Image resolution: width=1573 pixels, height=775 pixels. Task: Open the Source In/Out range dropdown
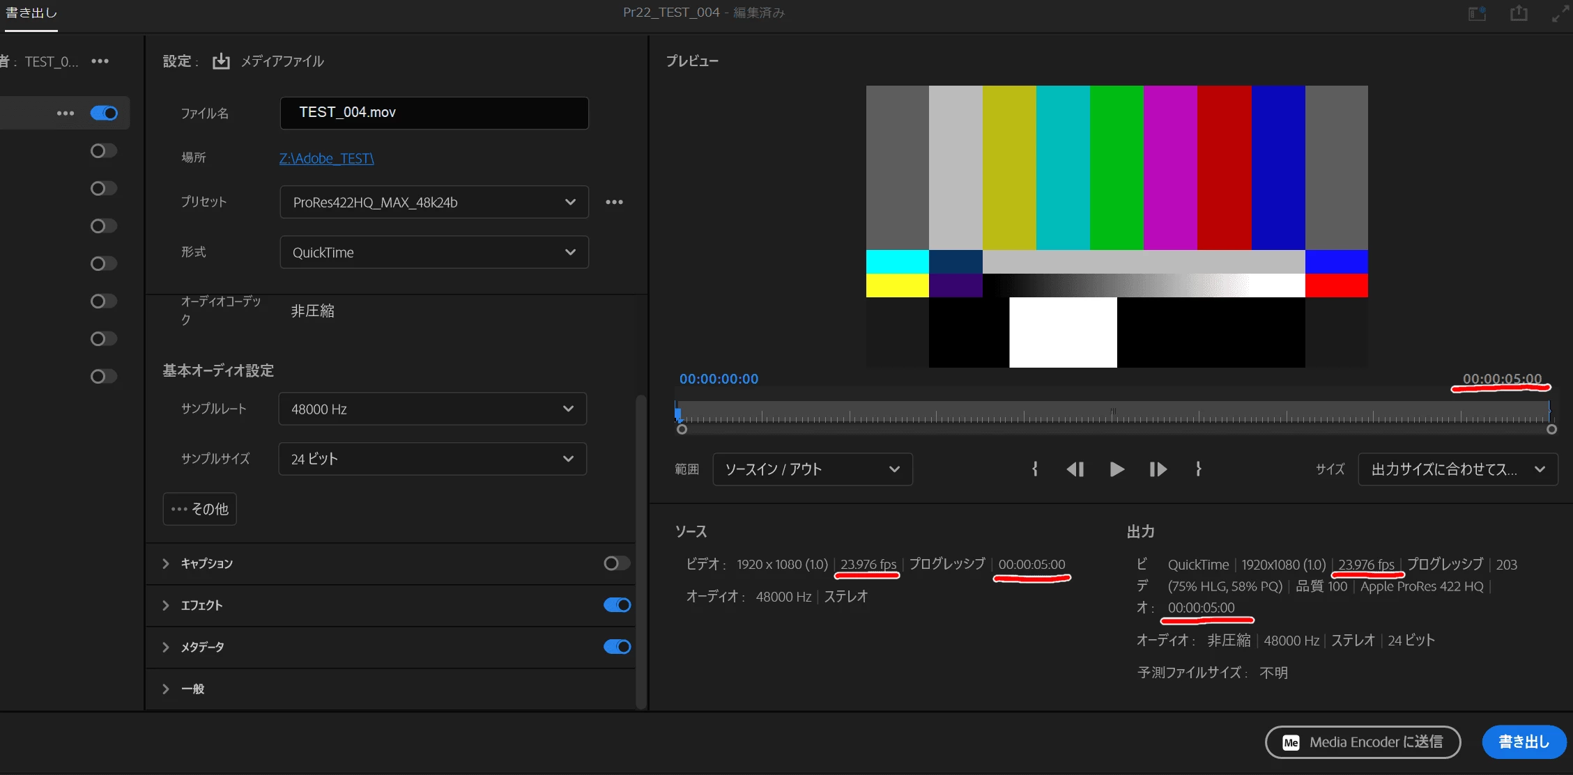(x=812, y=469)
